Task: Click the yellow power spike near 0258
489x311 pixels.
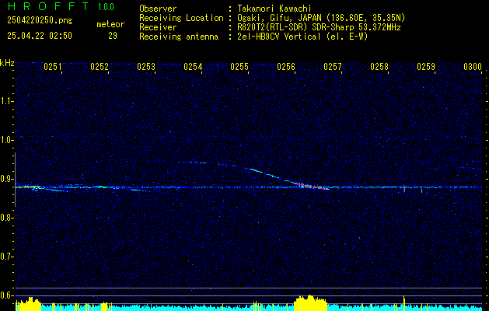Action: coord(403,303)
